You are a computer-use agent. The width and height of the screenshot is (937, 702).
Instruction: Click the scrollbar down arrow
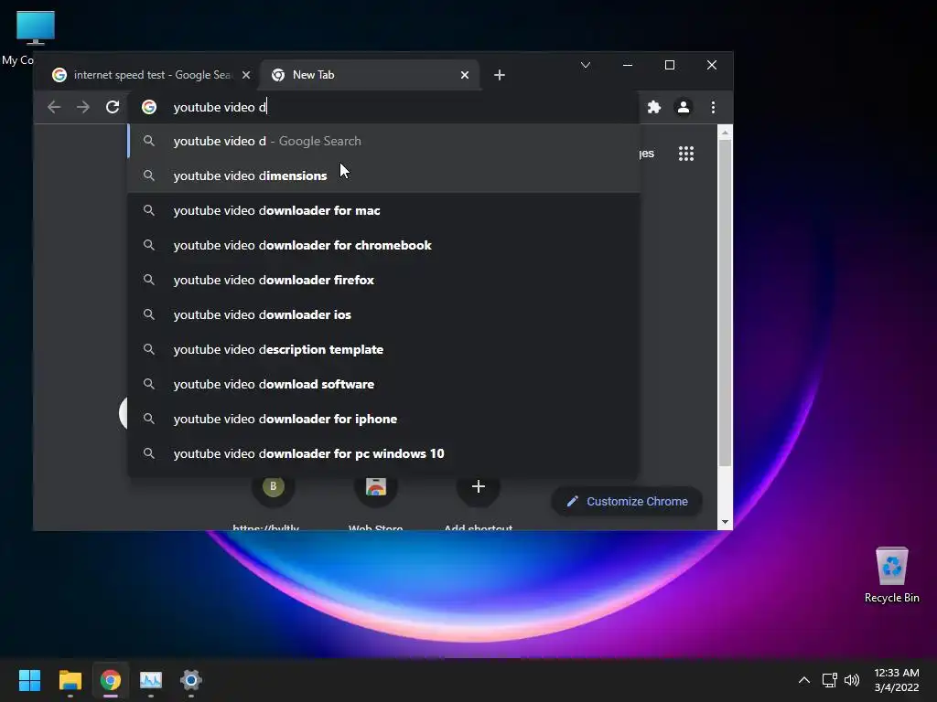tap(725, 522)
